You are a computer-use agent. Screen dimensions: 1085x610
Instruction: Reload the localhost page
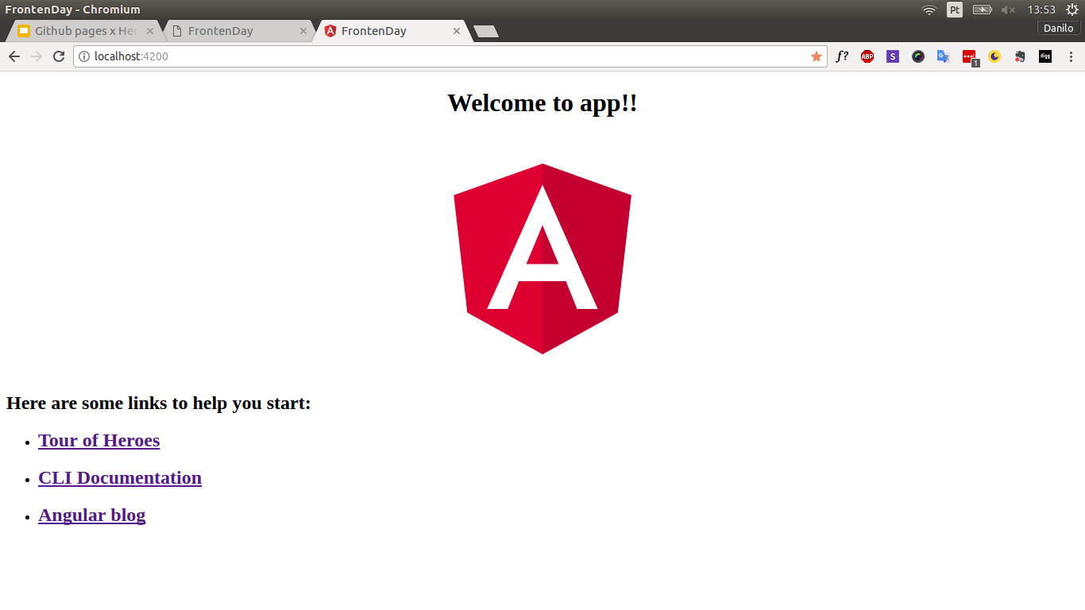click(x=59, y=56)
